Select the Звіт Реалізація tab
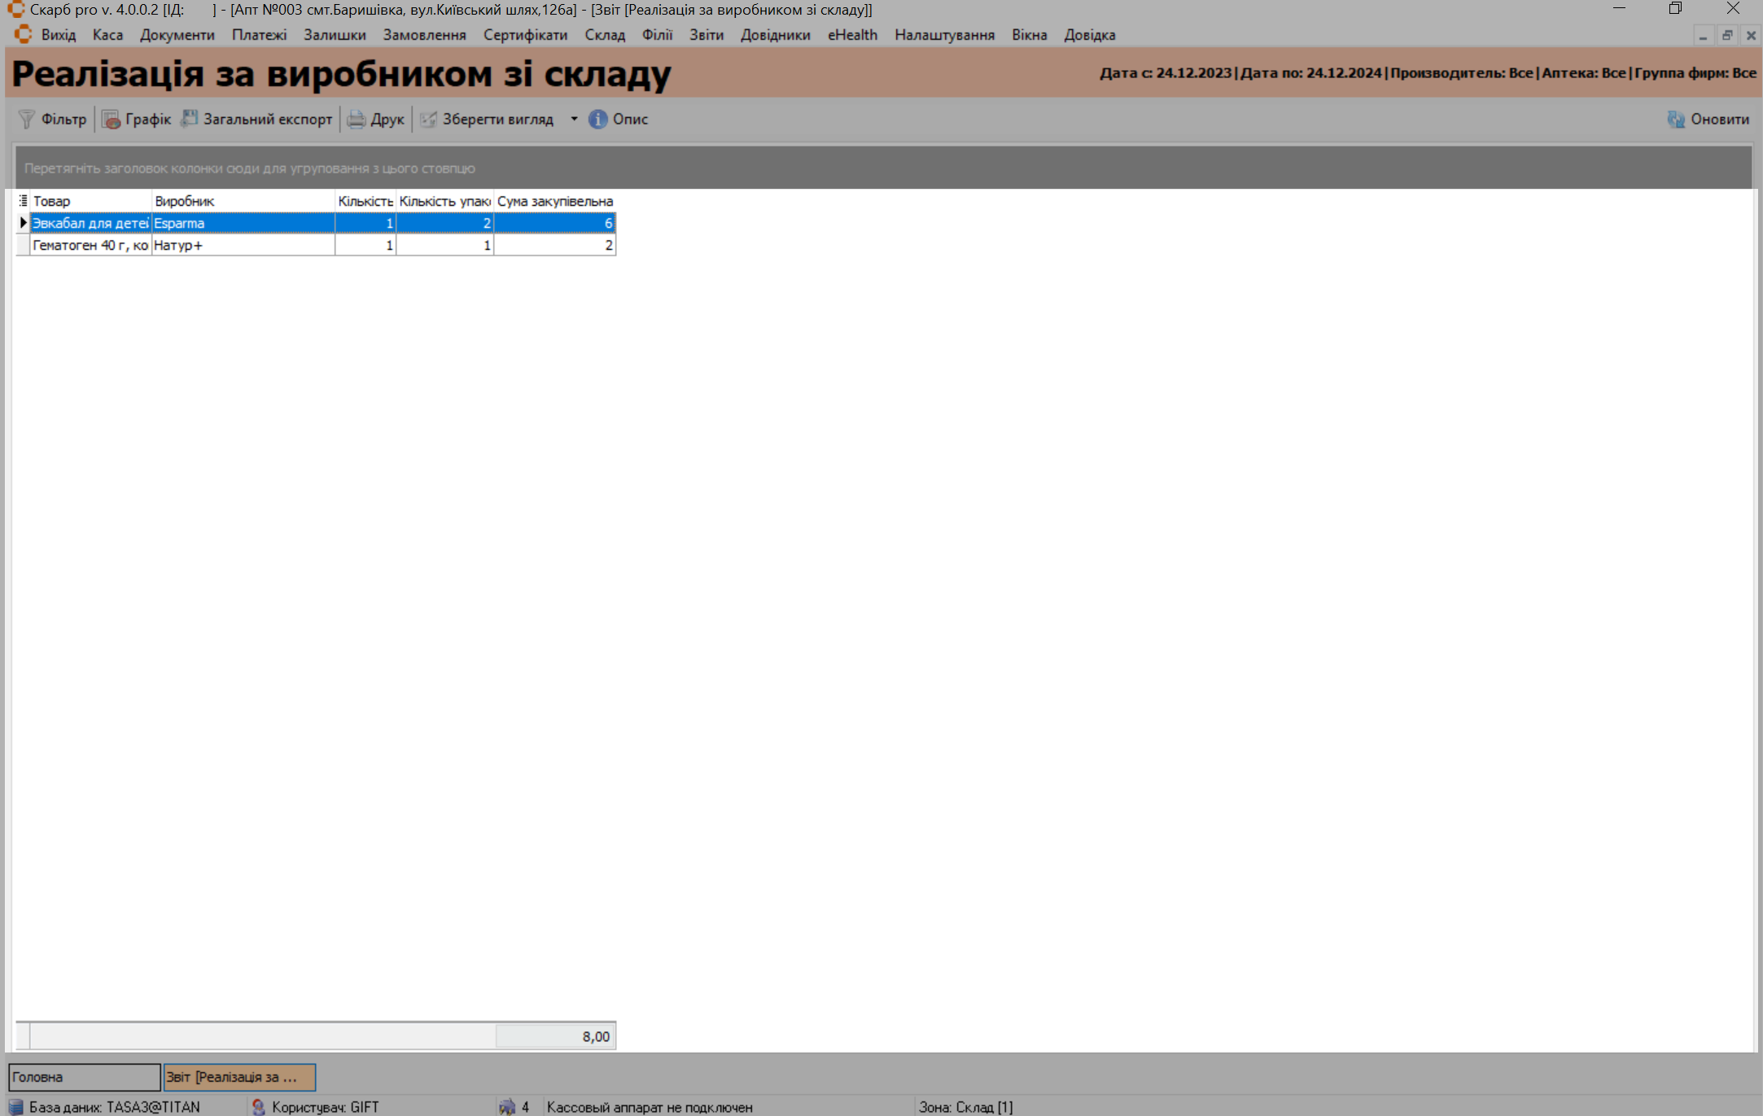 [x=238, y=1077]
